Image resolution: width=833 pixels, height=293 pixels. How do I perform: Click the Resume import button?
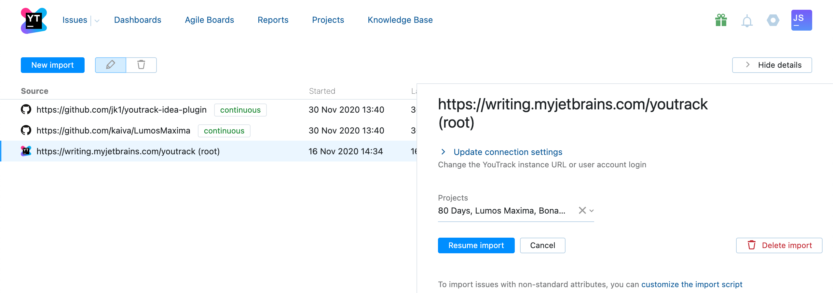click(476, 245)
